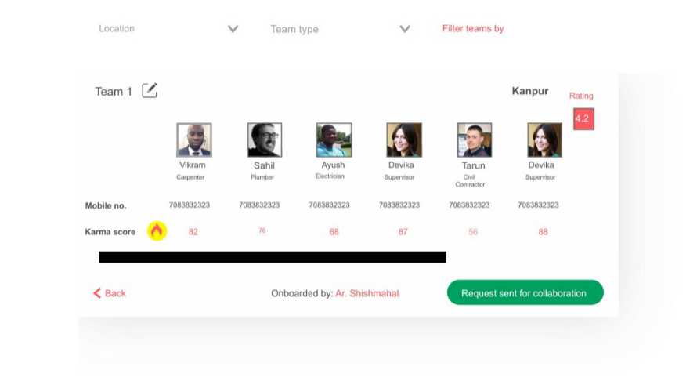Click the Kanpur location label
697x392 pixels.
point(530,91)
